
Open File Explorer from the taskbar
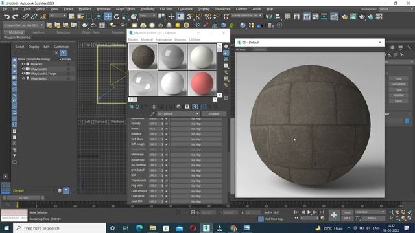tap(153, 228)
